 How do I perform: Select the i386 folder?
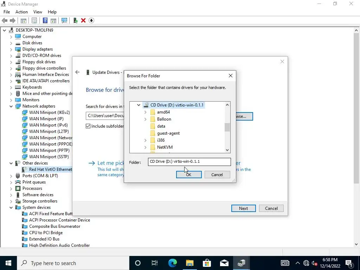161,140
